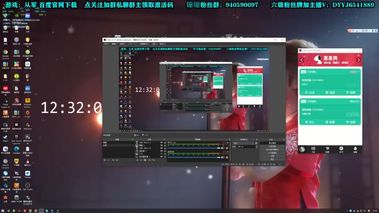Open desktop audio settings gear in mixer
Viewport: 379px width, 213px height.
[x=227, y=157]
